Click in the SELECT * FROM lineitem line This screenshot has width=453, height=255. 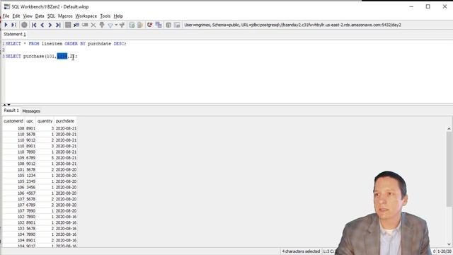point(66,44)
